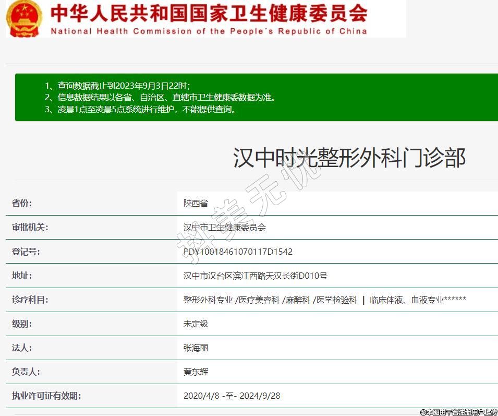Click the address value 汉中市汉台区滨江西路天汉长街D010号
This screenshot has width=498, height=416.
(x=255, y=276)
